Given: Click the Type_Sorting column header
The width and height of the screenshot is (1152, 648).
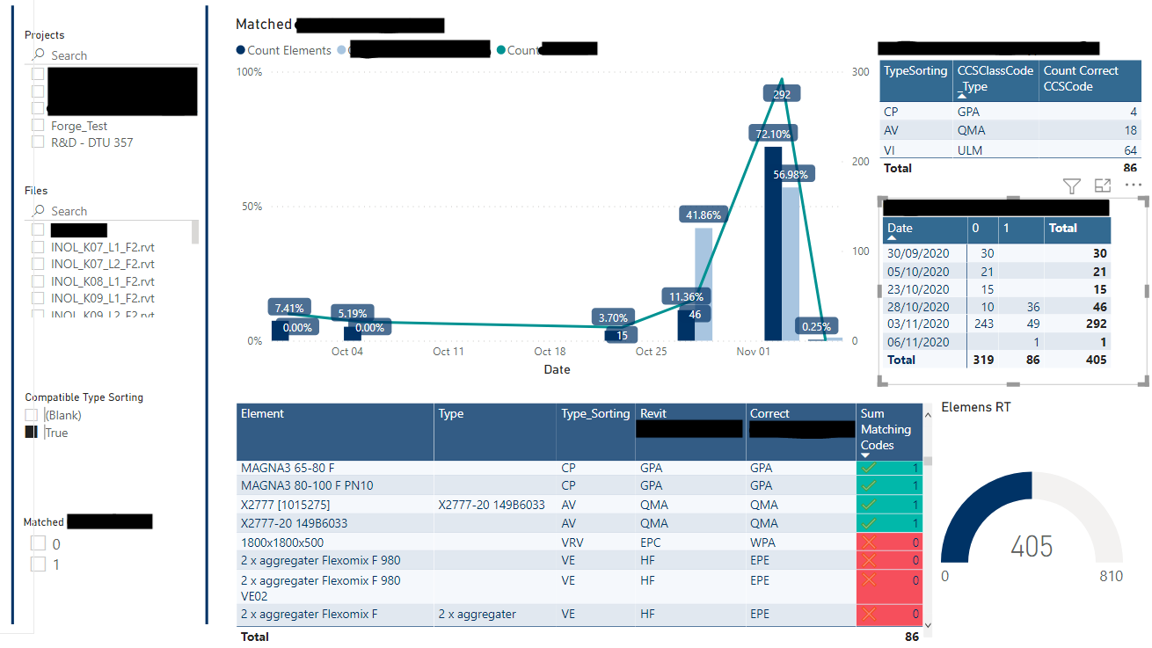Looking at the screenshot, I should [x=595, y=414].
